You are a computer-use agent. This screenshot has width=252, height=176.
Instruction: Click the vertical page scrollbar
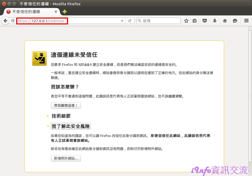point(250,96)
